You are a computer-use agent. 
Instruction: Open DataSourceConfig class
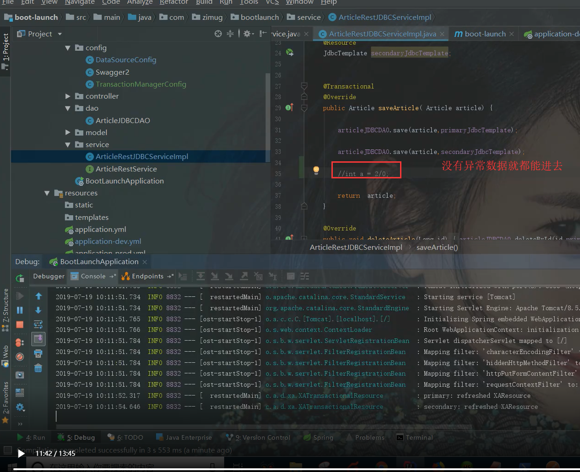(126, 60)
